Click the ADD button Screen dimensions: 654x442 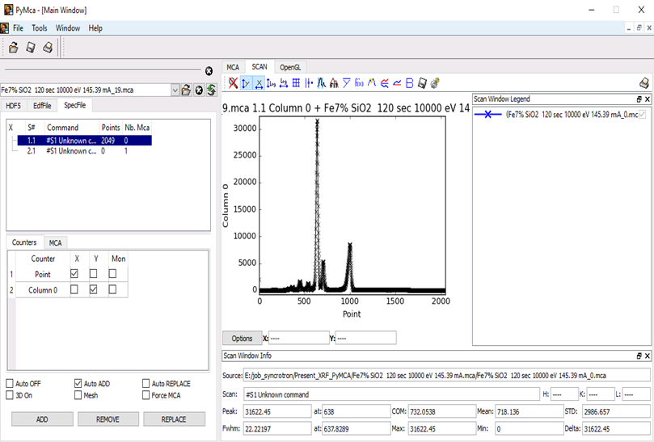pyautogui.click(x=42, y=419)
